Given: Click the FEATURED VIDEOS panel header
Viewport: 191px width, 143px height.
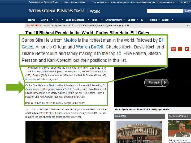Looking at the screenshot, I should [180, 116].
